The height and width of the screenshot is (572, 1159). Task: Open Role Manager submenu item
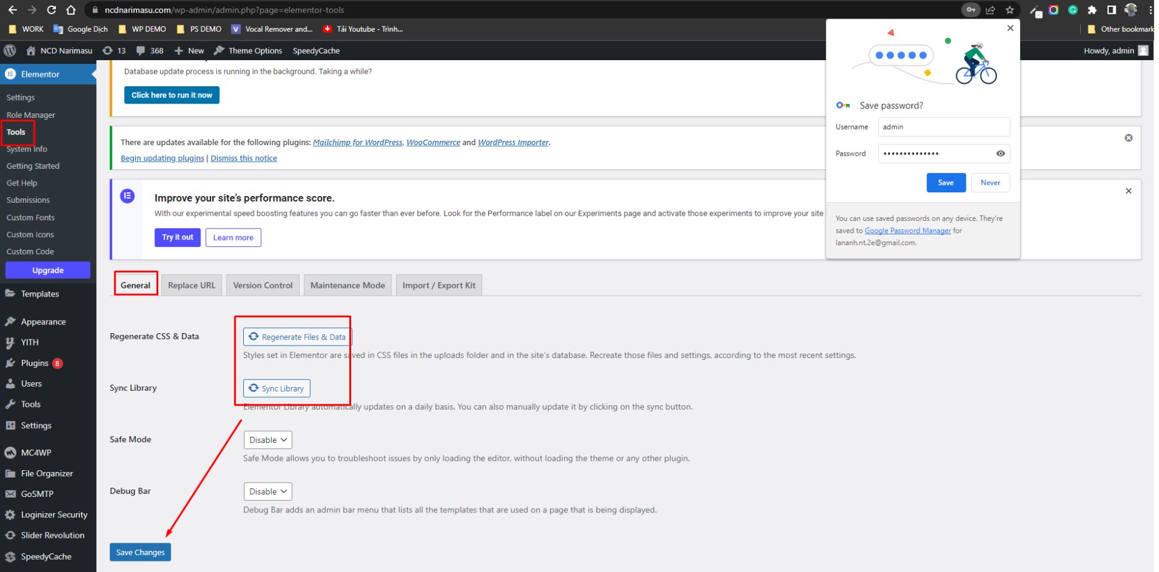30,115
